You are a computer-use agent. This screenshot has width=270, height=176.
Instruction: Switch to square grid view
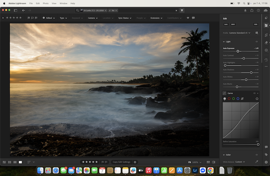10,162
